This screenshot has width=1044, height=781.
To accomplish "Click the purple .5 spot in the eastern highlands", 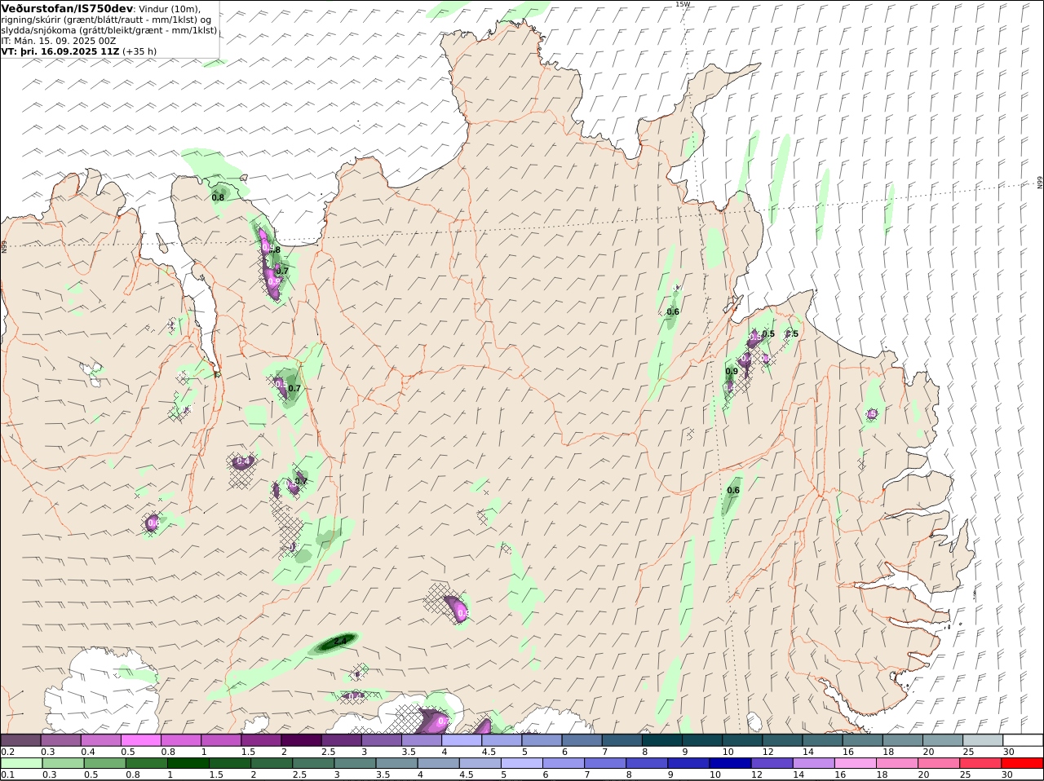I will 872,414.
